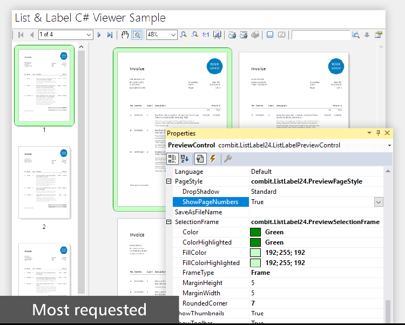Send preview by email icon

pos(281,35)
